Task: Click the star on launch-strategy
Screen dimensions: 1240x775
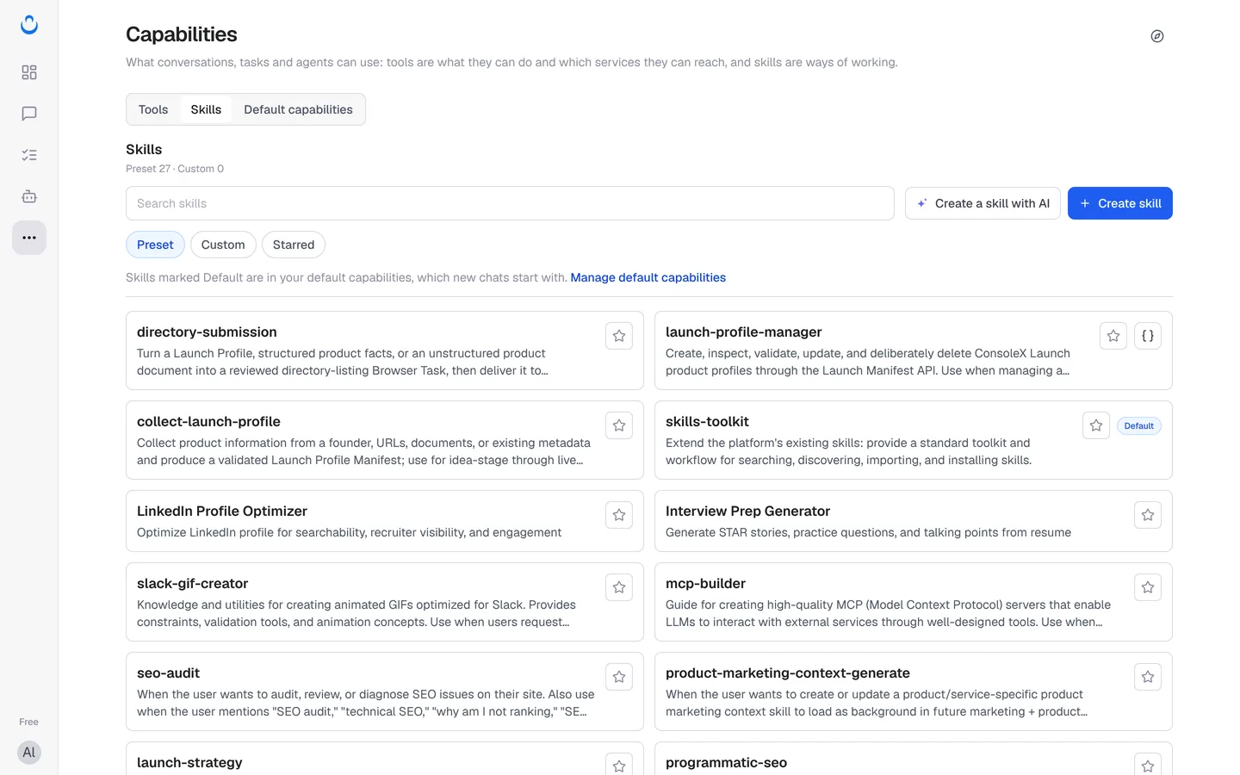Action: coord(619,765)
